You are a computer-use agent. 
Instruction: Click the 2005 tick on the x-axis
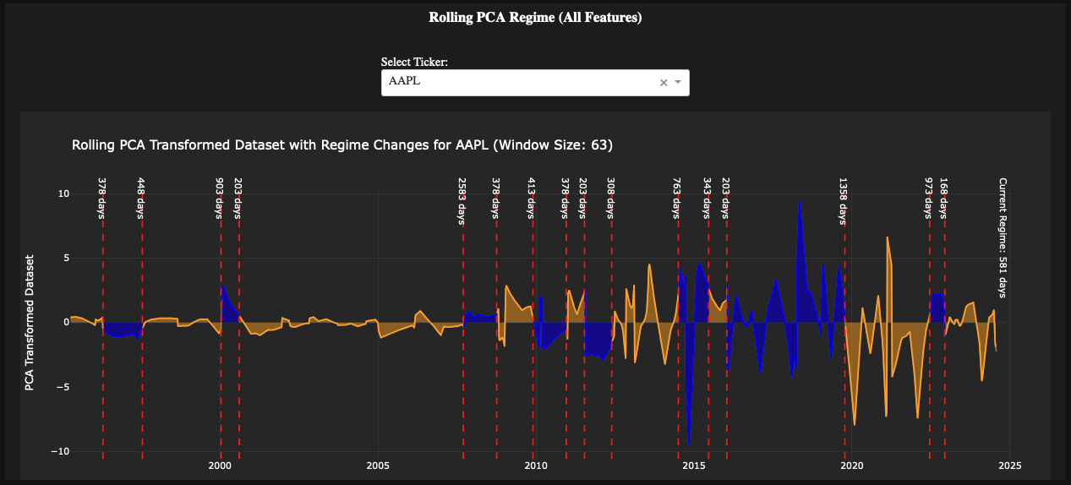pyautogui.click(x=377, y=466)
